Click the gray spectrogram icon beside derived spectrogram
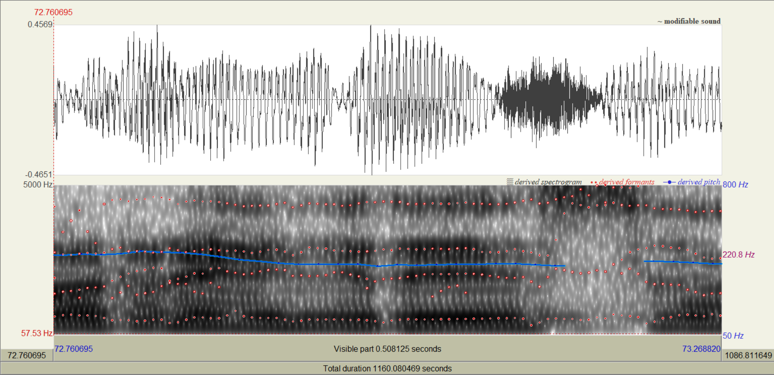Image resolution: width=774 pixels, height=375 pixels. click(510, 182)
